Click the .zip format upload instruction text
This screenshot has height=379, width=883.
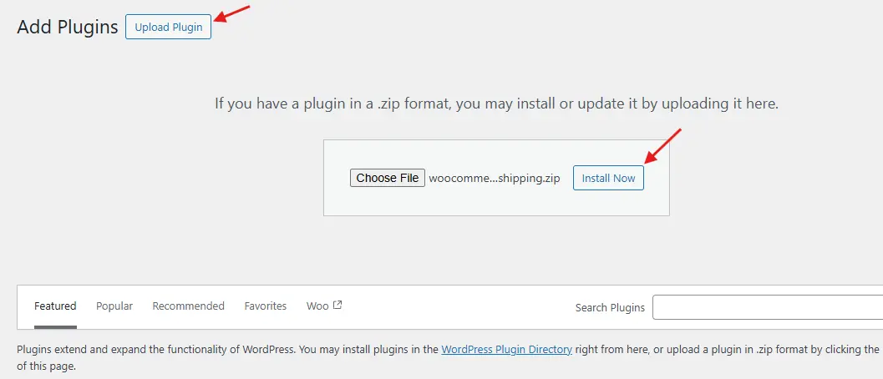coord(496,104)
